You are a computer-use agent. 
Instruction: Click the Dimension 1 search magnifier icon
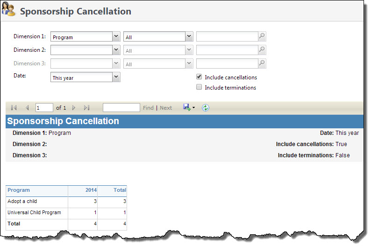(x=262, y=37)
